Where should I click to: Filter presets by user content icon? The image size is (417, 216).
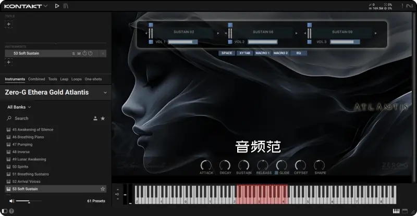click(x=95, y=119)
